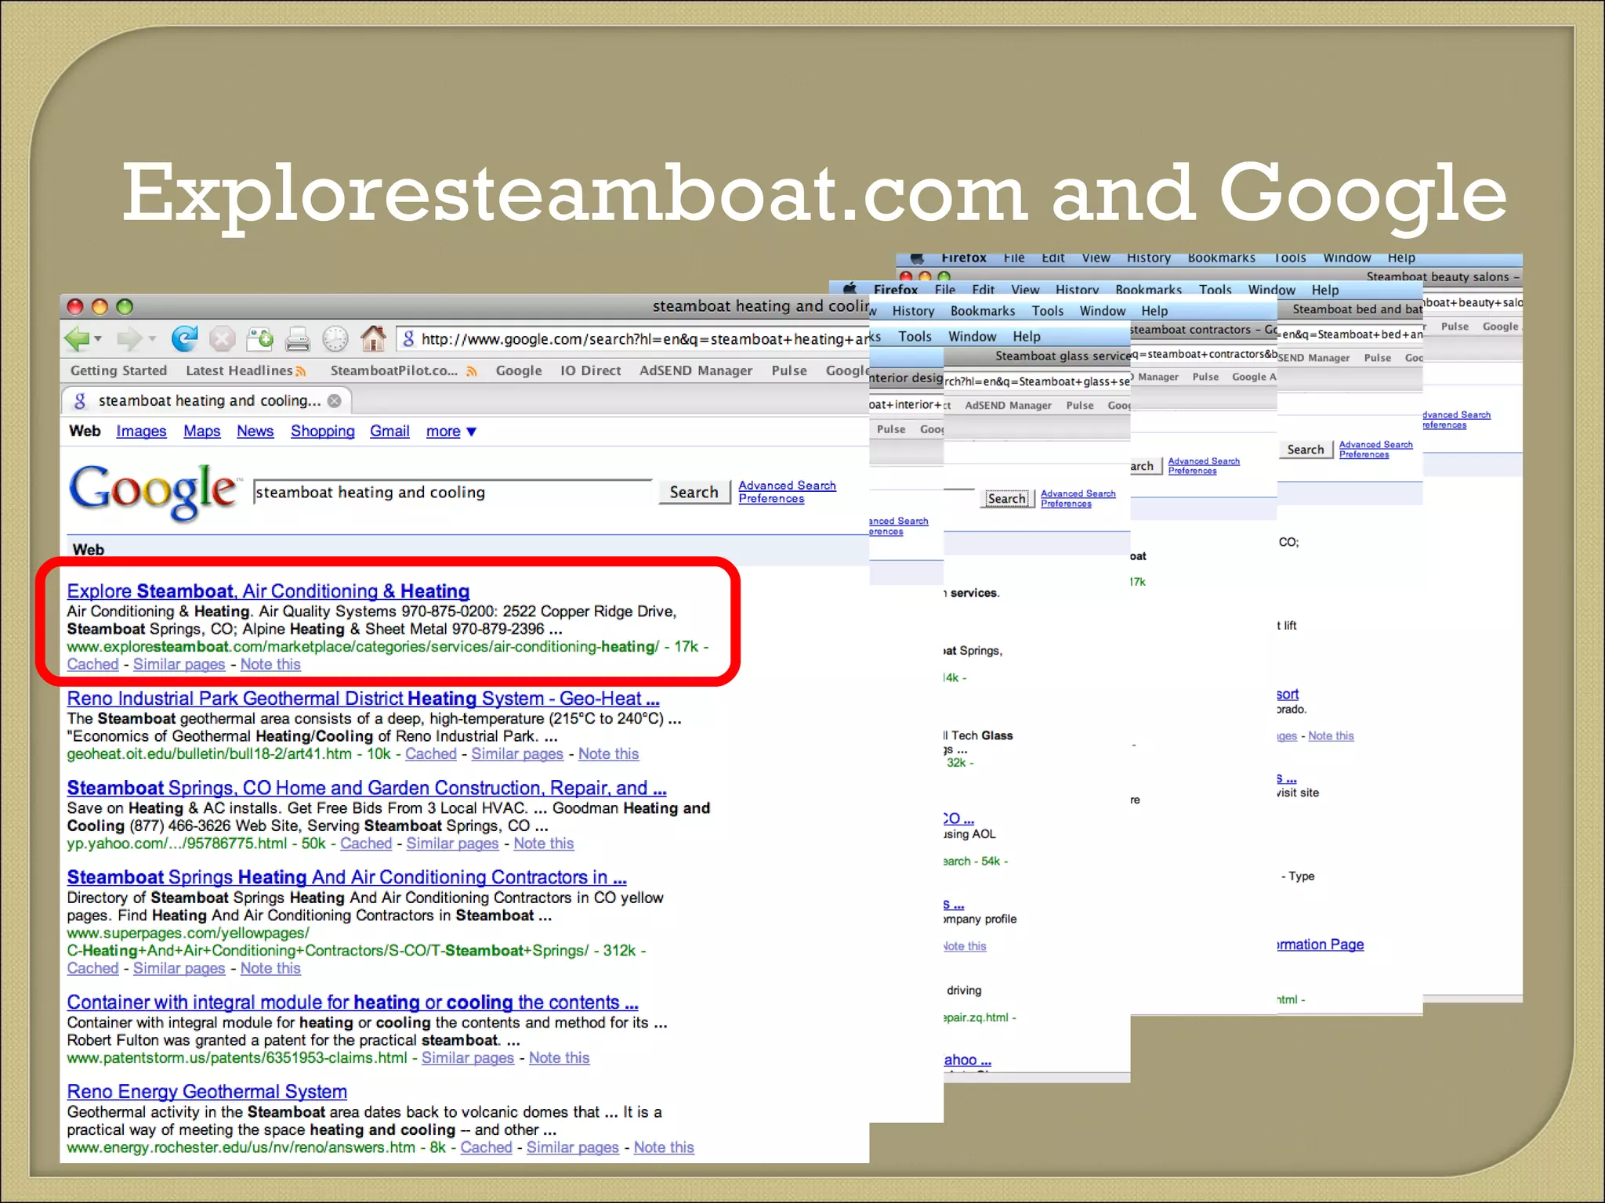Click green www.exploresteamboat.com result URL text
Image resolution: width=1605 pixels, height=1203 pixels.
(x=363, y=647)
